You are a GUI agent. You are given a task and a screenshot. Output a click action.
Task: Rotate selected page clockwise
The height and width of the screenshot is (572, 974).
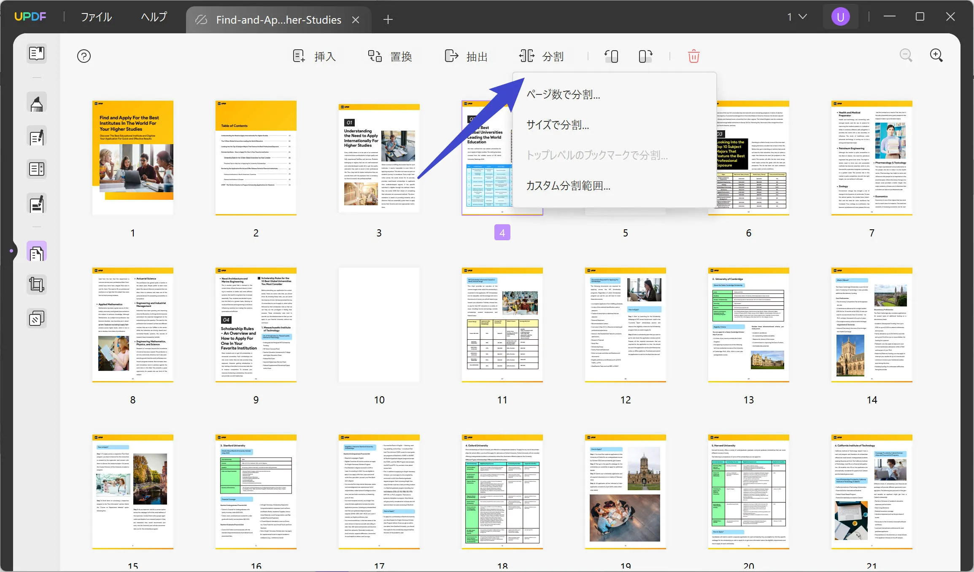645,56
